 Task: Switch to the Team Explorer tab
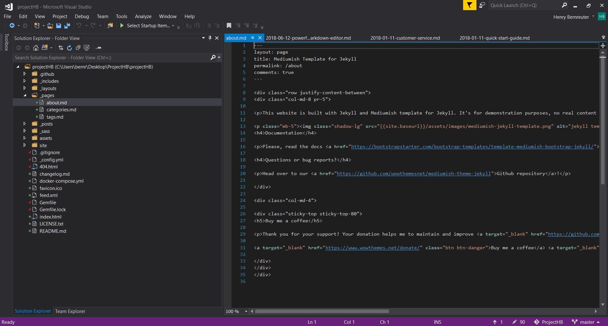click(x=70, y=311)
